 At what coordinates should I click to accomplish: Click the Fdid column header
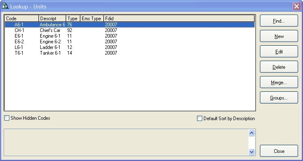point(179,19)
